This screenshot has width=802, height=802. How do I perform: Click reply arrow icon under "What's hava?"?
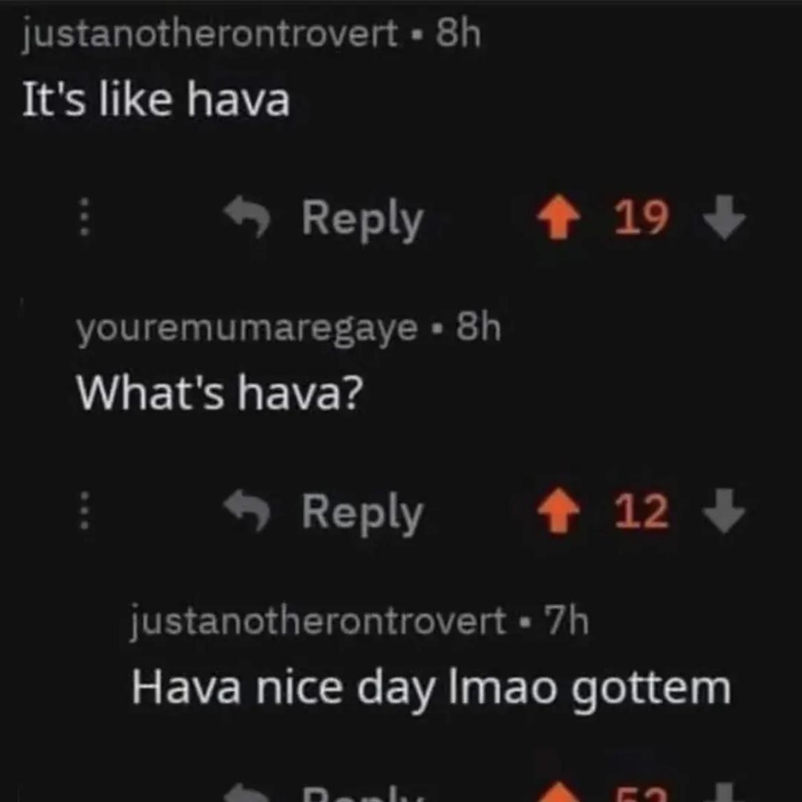pyautogui.click(x=247, y=511)
